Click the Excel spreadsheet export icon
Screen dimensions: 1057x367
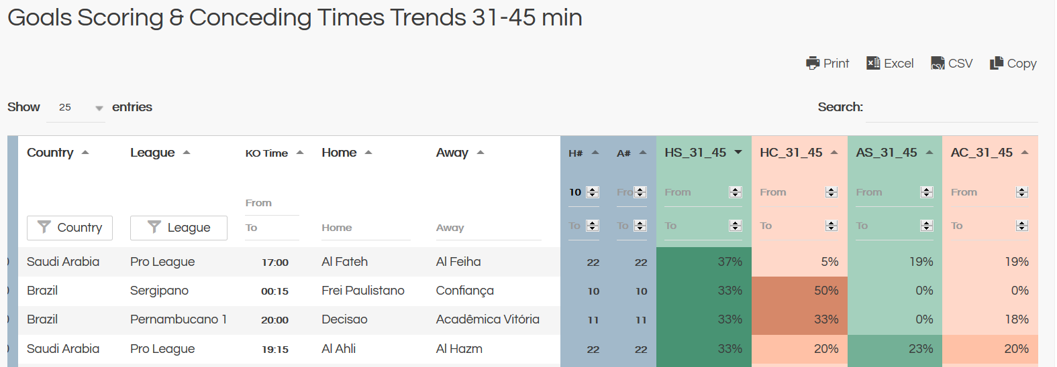(x=873, y=63)
